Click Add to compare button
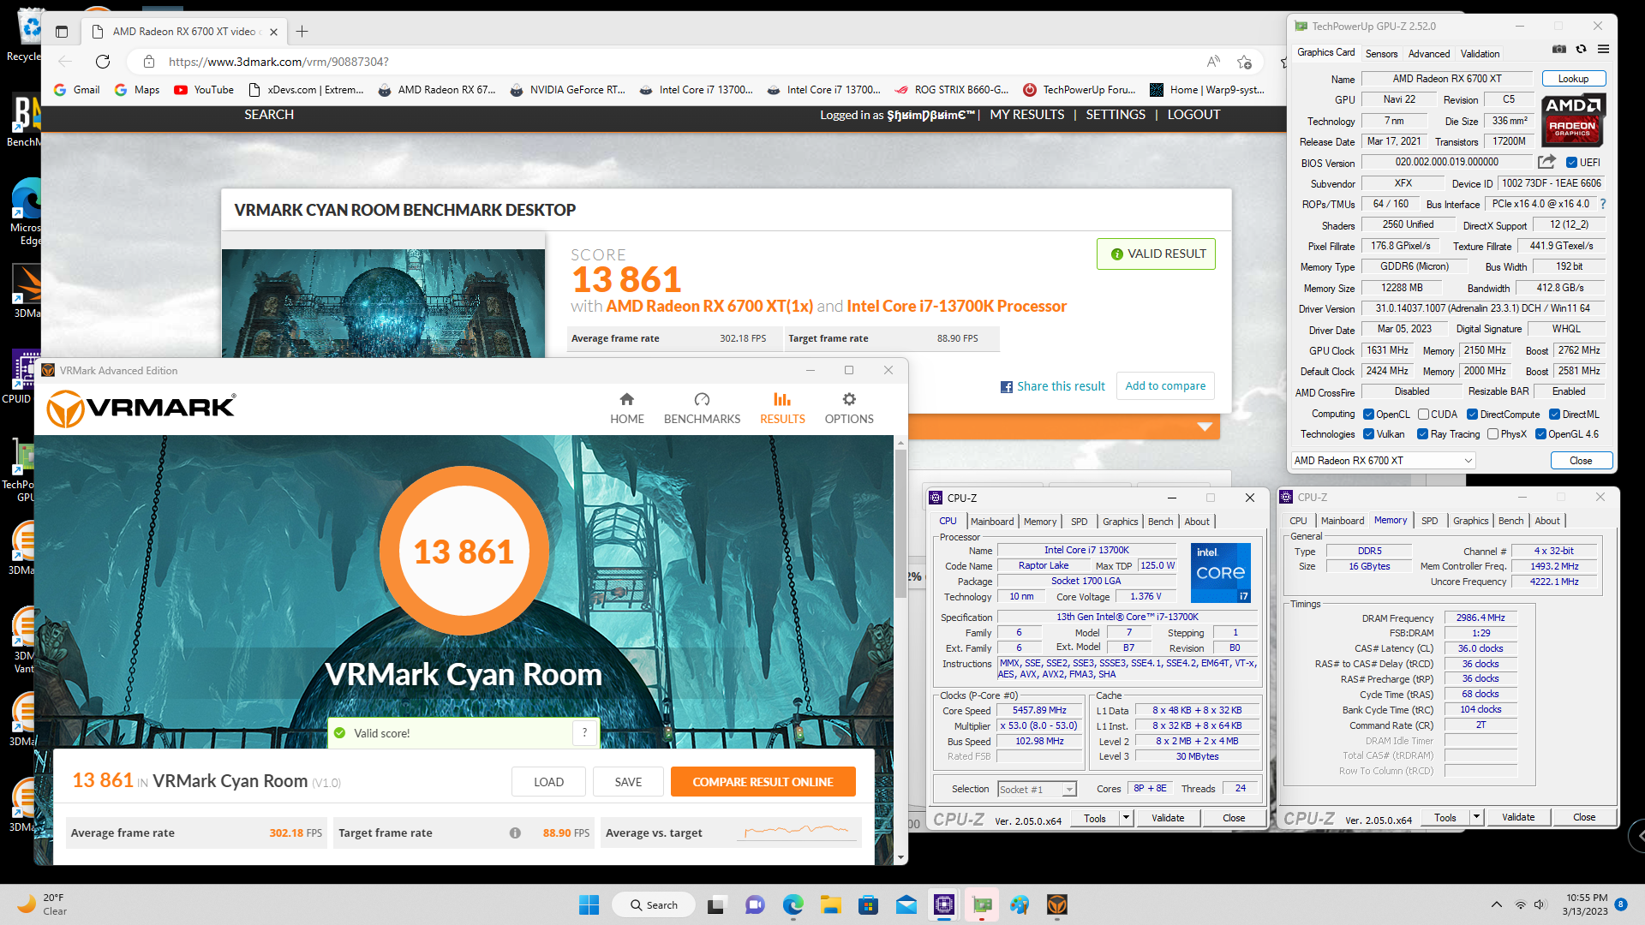Viewport: 1645px width, 925px height. [x=1165, y=386]
